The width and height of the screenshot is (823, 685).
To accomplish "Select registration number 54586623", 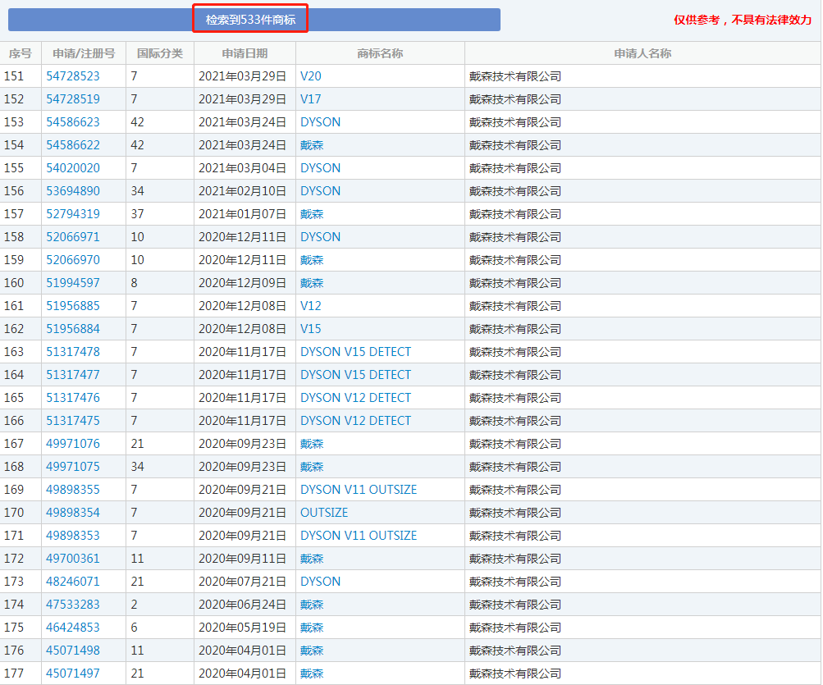I will pyautogui.click(x=73, y=122).
